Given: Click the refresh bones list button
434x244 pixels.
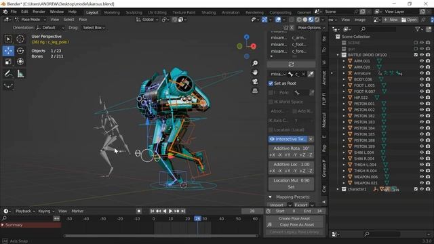Looking at the screenshot, I should coord(291,64).
